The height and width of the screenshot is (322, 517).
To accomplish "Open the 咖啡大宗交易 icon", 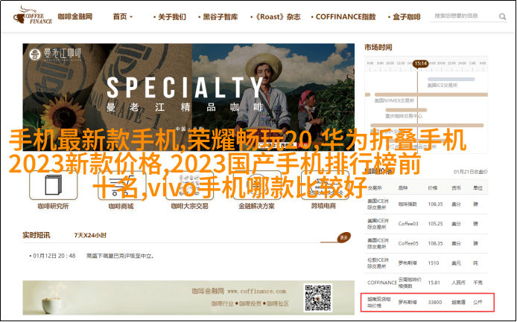I will [189, 185].
